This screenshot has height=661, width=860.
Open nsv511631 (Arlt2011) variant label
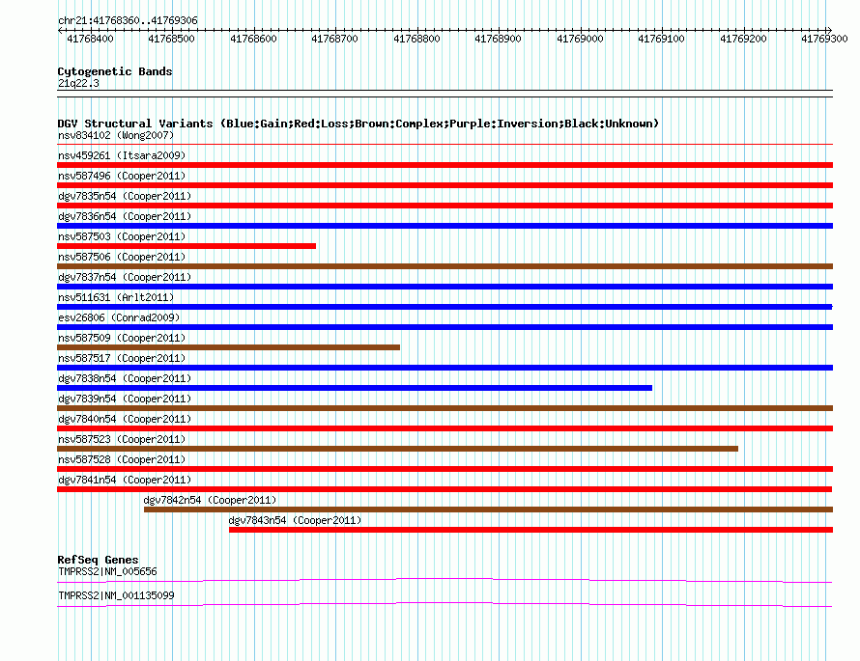(x=116, y=297)
